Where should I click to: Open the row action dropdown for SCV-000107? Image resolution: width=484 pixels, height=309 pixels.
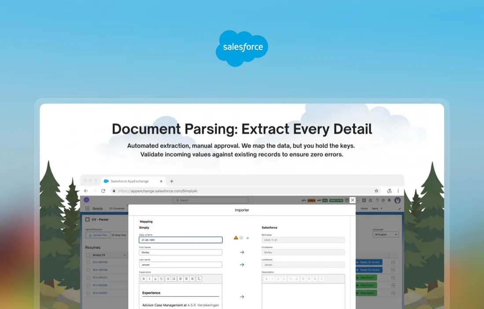(393, 277)
